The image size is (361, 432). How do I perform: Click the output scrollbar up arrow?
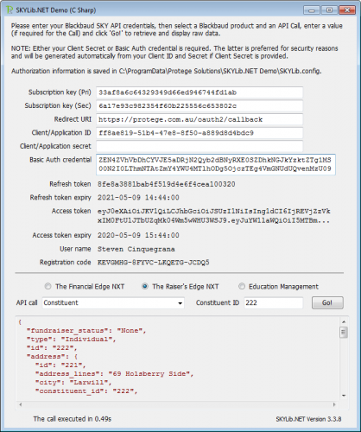click(344, 321)
